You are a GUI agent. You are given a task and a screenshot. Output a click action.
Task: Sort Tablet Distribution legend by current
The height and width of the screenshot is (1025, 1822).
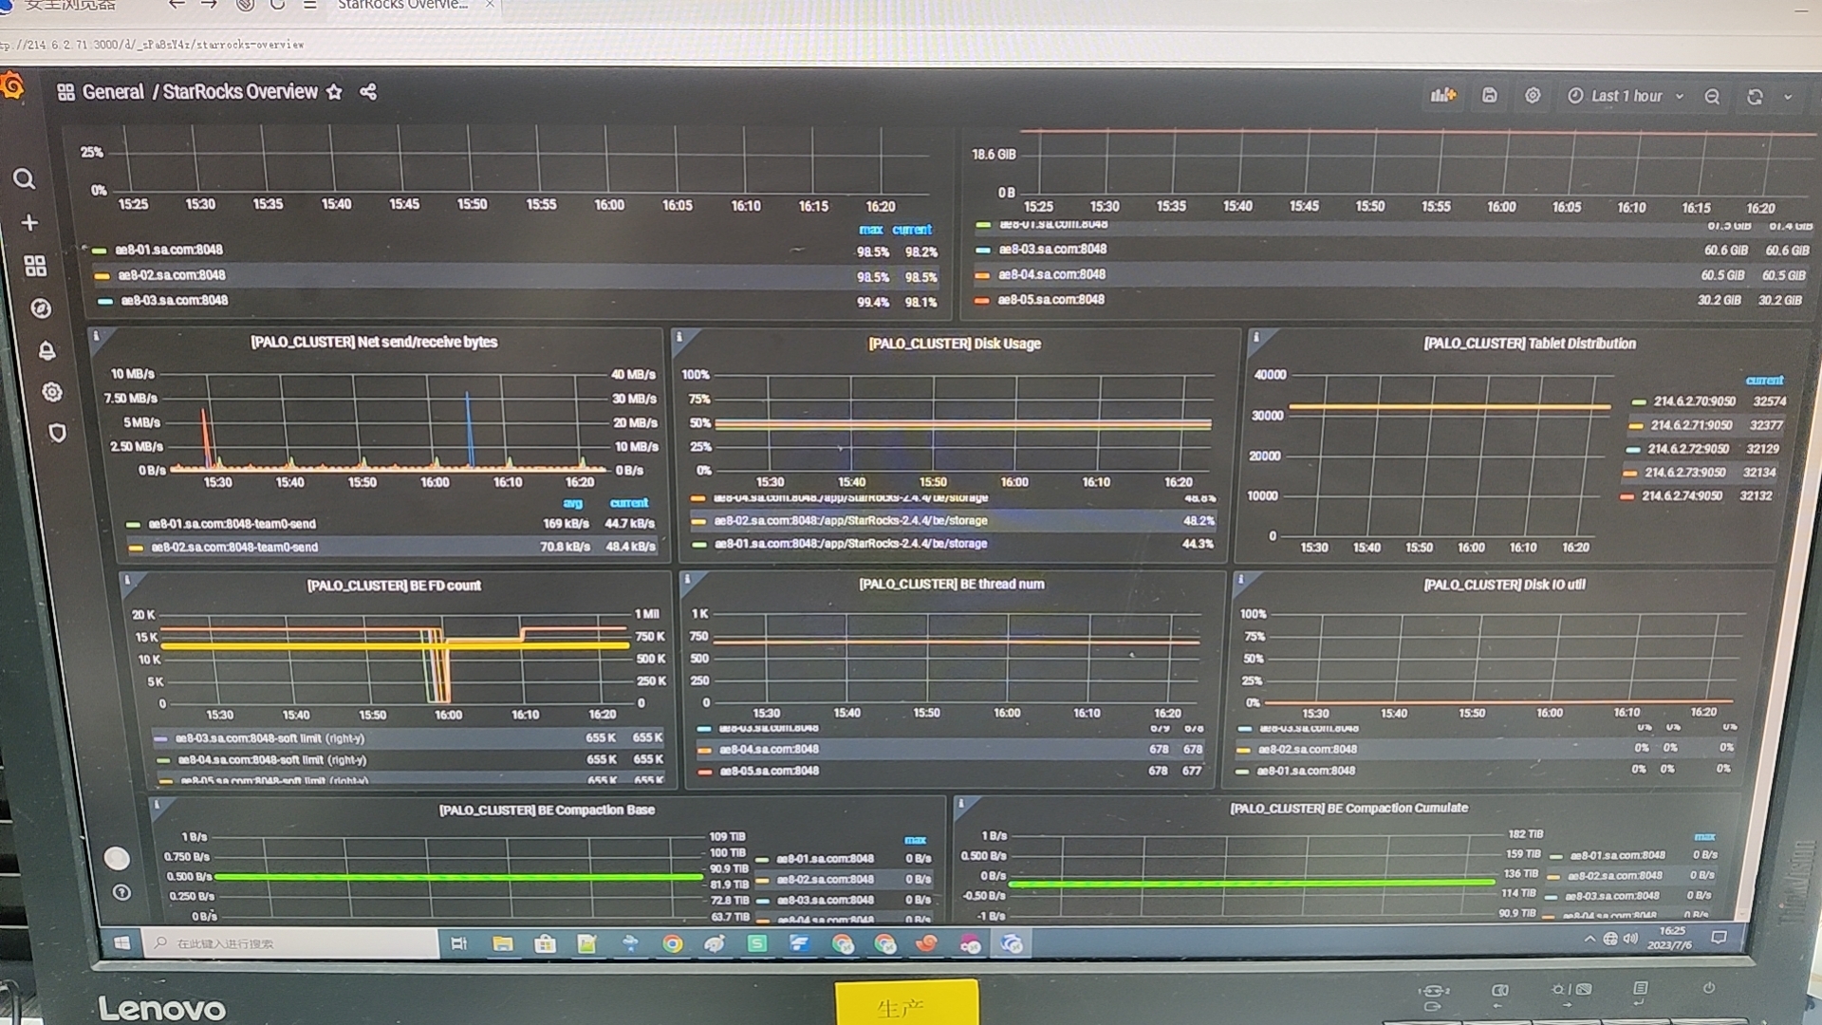[1765, 381]
